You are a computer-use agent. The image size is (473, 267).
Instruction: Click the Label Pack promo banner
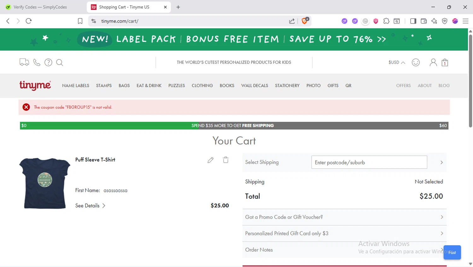click(234, 39)
